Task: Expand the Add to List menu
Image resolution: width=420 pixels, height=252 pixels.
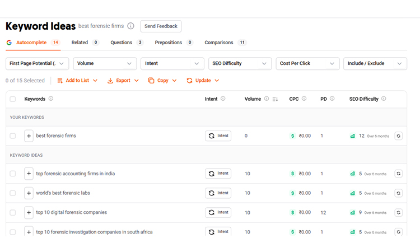Action: tap(77, 80)
